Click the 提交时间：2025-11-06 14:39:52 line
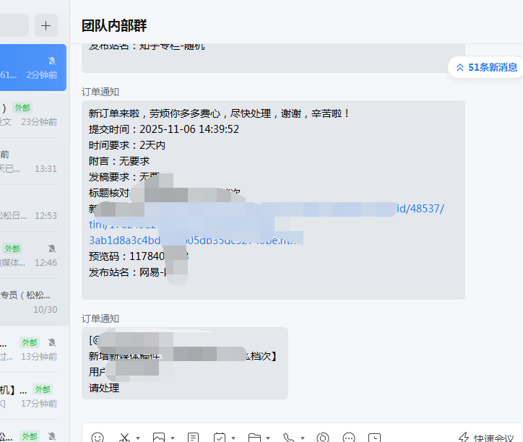The width and height of the screenshot is (523, 442). 164,129
